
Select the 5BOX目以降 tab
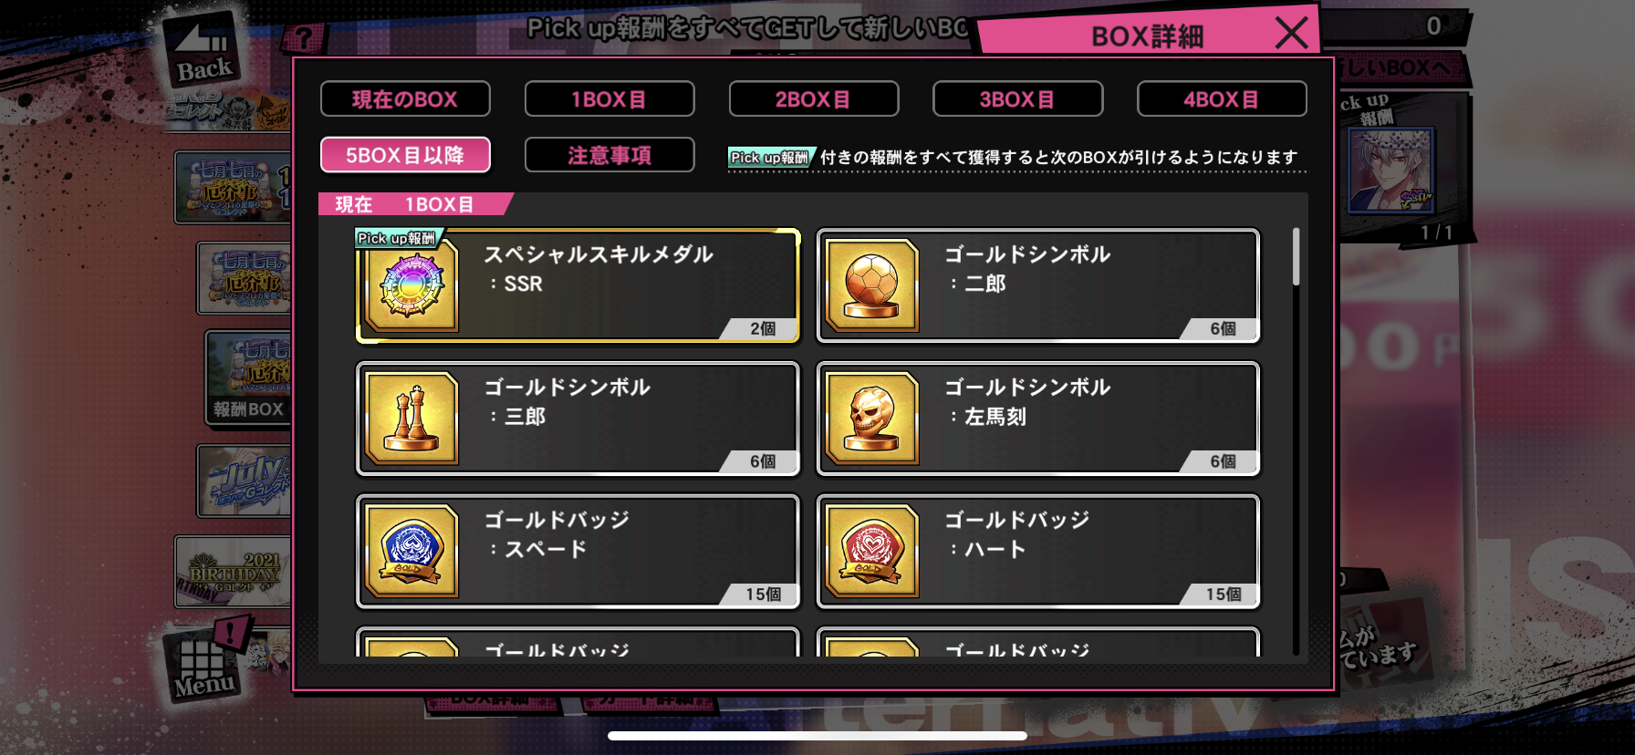point(405,155)
